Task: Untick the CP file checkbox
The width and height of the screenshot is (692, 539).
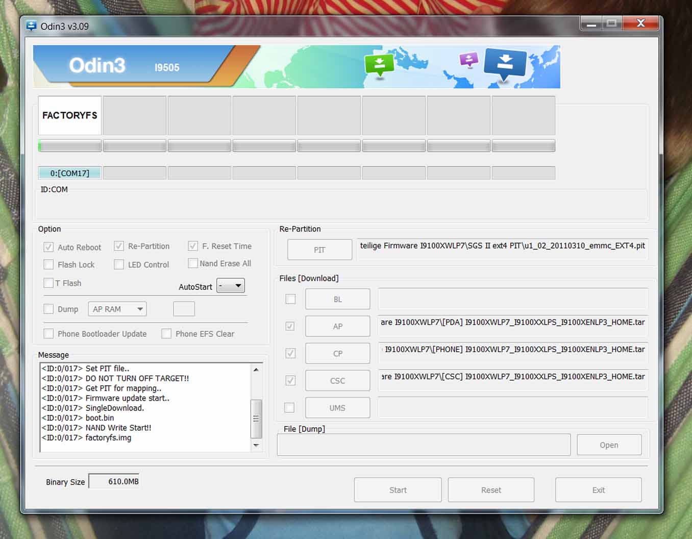Action: pyautogui.click(x=290, y=353)
